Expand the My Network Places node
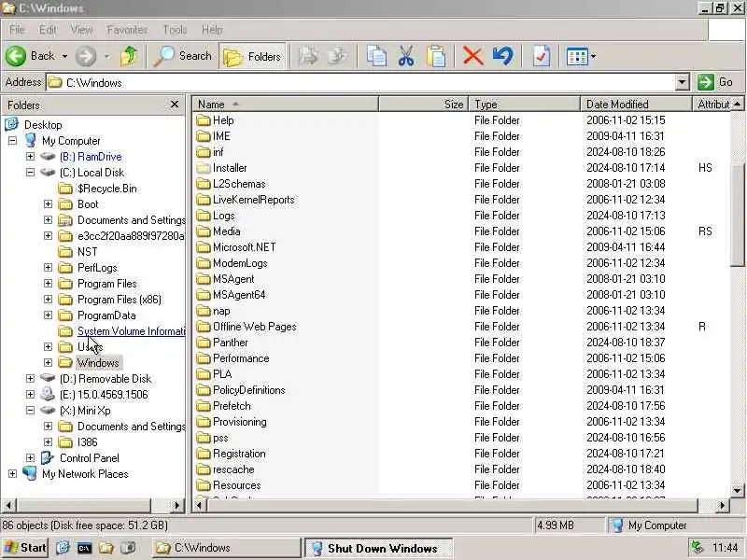The image size is (747, 560). (12, 474)
